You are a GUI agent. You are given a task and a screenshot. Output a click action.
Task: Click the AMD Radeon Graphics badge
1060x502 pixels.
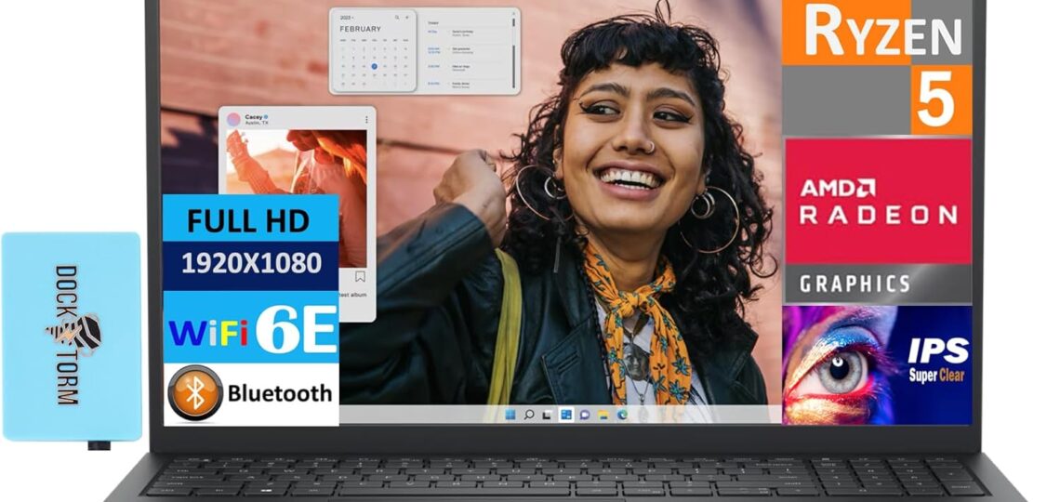pyautogui.click(x=878, y=221)
